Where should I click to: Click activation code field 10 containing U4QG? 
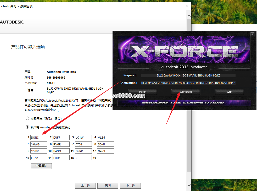61,151
